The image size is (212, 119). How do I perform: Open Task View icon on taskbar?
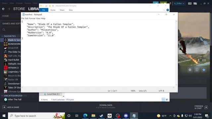click(77, 116)
